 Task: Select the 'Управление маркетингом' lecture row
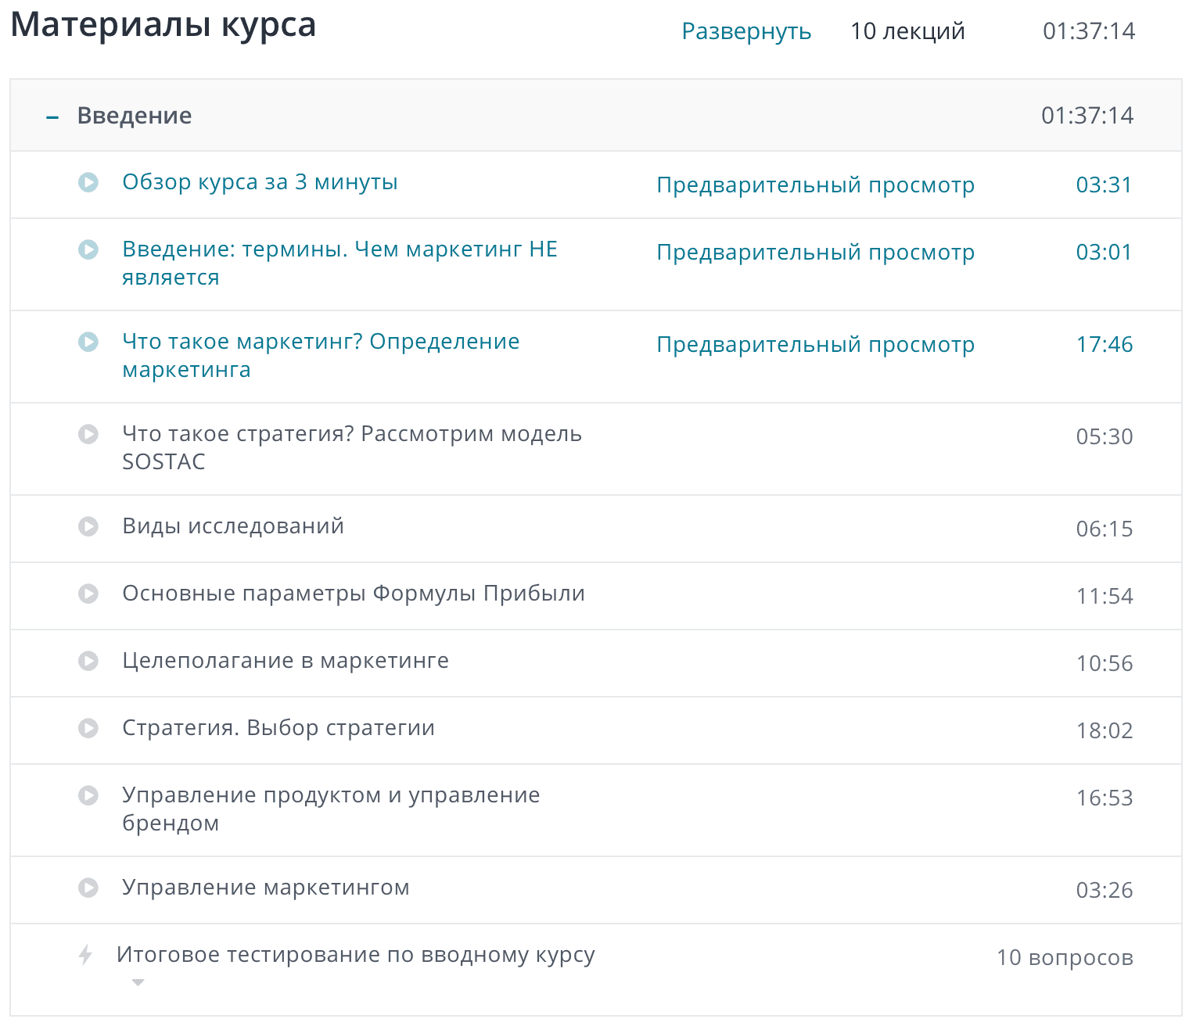266,888
